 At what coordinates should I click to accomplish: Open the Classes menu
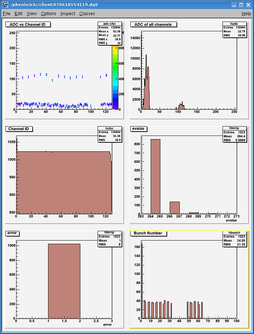(87, 14)
